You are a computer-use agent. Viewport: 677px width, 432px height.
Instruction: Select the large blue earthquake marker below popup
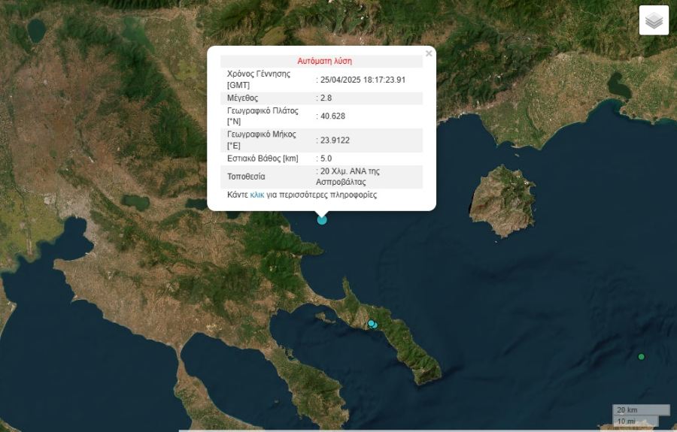point(322,220)
